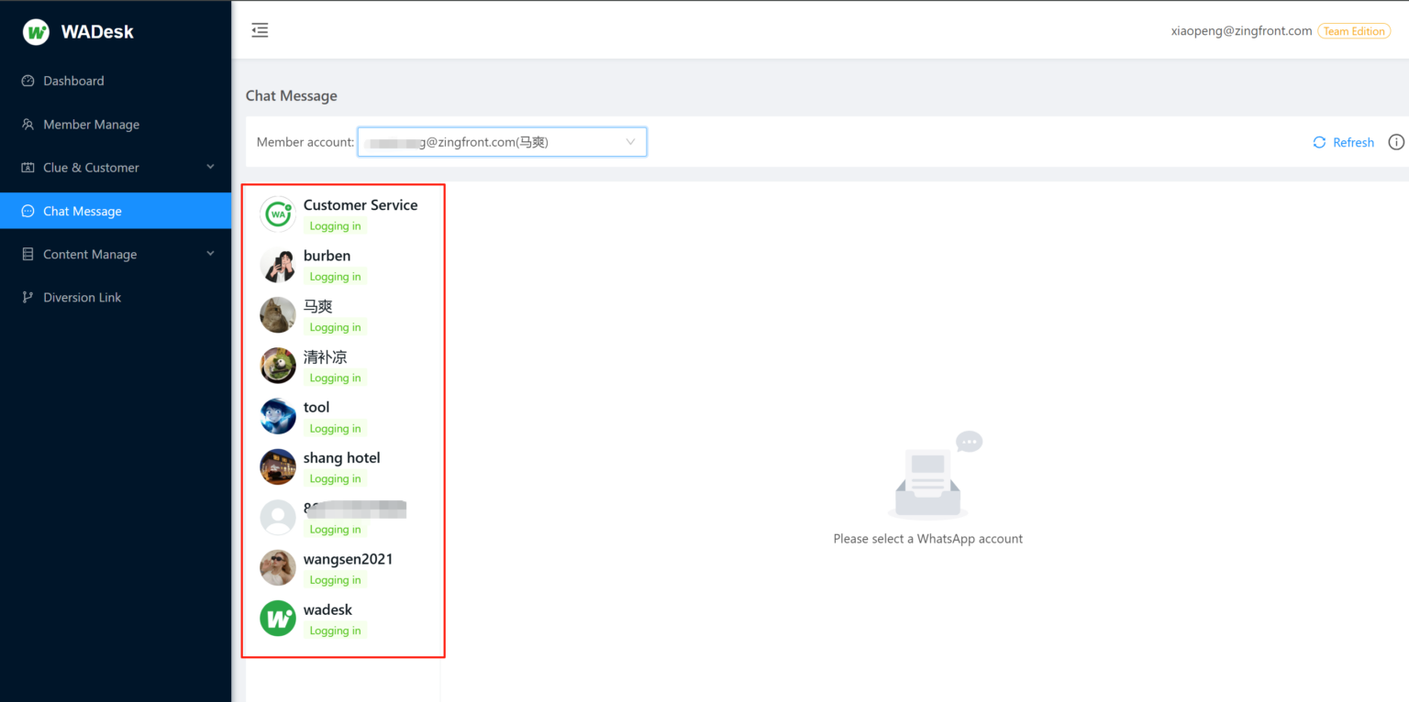Collapse the sidebar with the hamburger icon
This screenshot has height=702, width=1409.
point(260,30)
